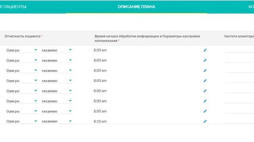Screen dimensions: 254x142
Task: Expand fifth row 'Один раз' dropdown
Action: (22, 91)
